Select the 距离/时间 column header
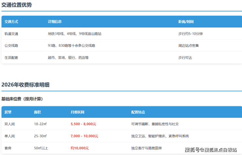The height and width of the screenshot is (155, 242). point(186,22)
